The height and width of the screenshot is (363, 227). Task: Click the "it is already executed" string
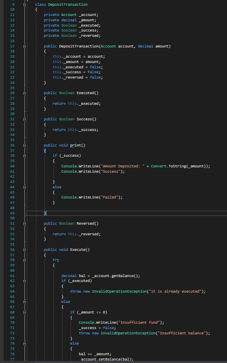click(176, 291)
